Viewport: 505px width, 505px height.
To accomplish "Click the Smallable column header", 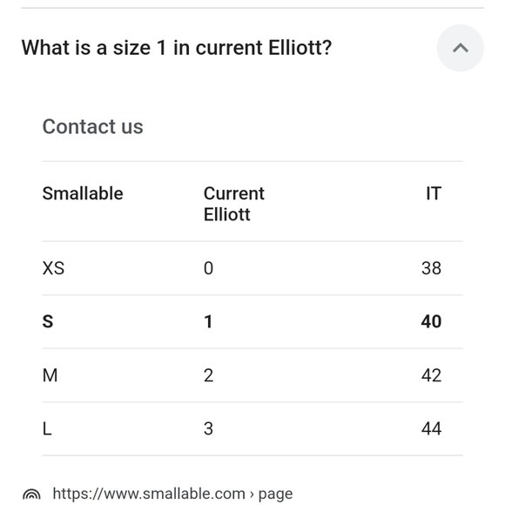I will [83, 193].
